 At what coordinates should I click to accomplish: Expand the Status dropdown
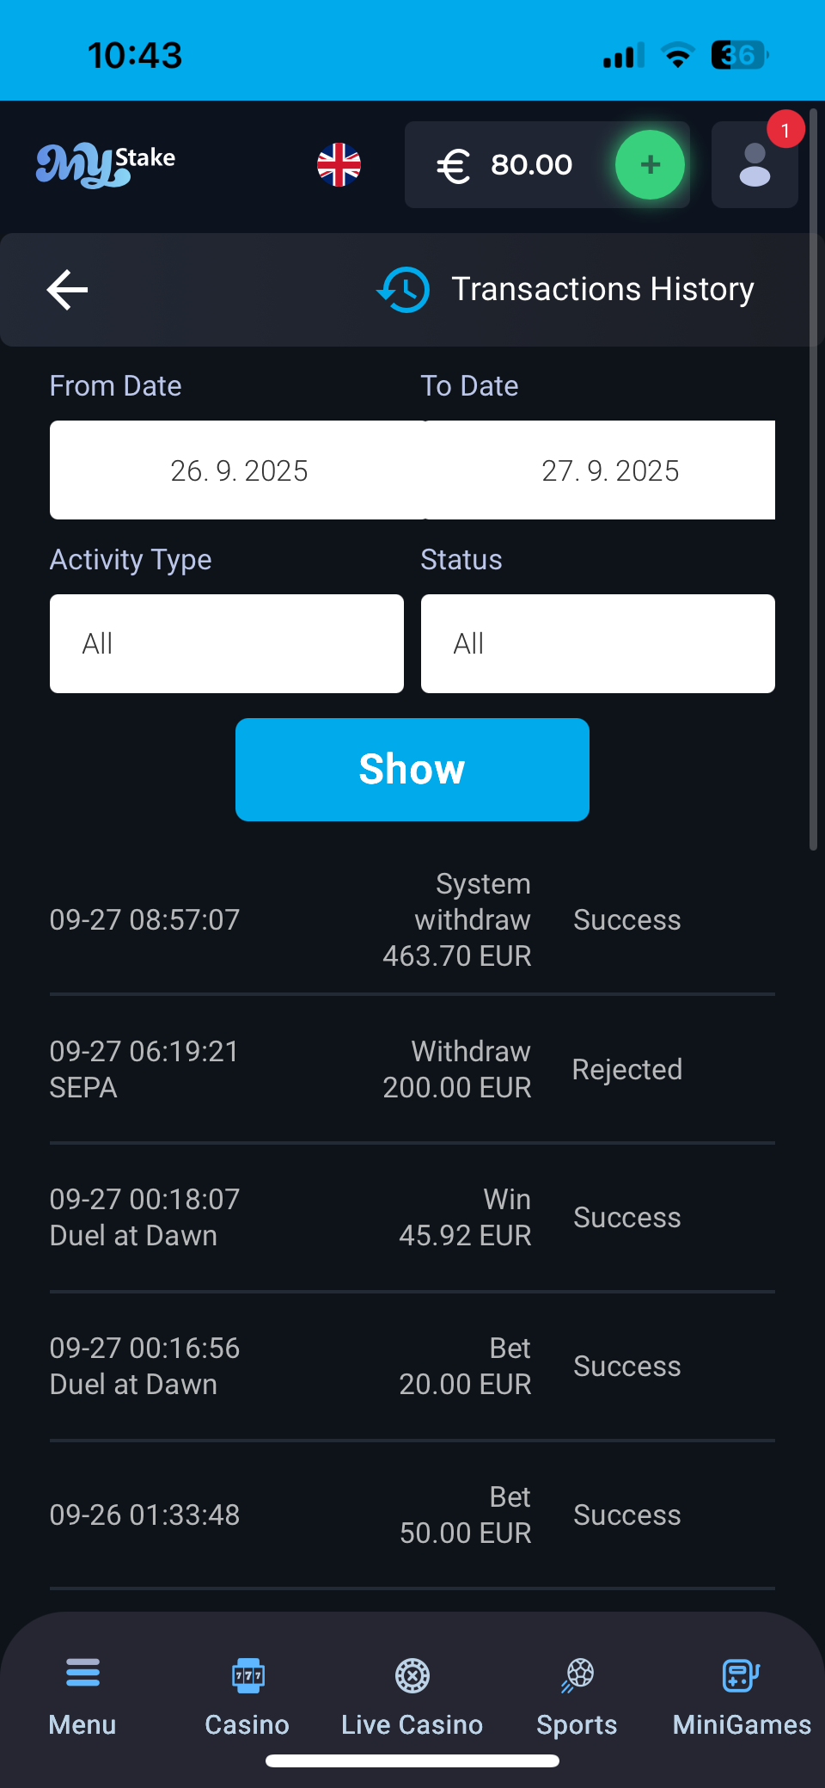[598, 643]
